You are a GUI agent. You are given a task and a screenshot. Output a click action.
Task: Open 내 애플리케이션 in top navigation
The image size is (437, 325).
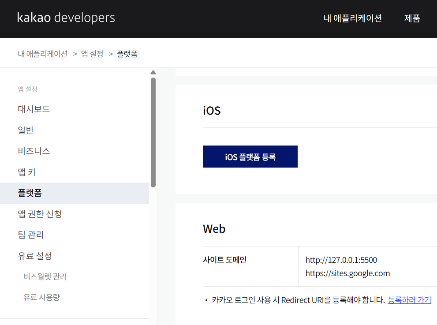coord(352,18)
